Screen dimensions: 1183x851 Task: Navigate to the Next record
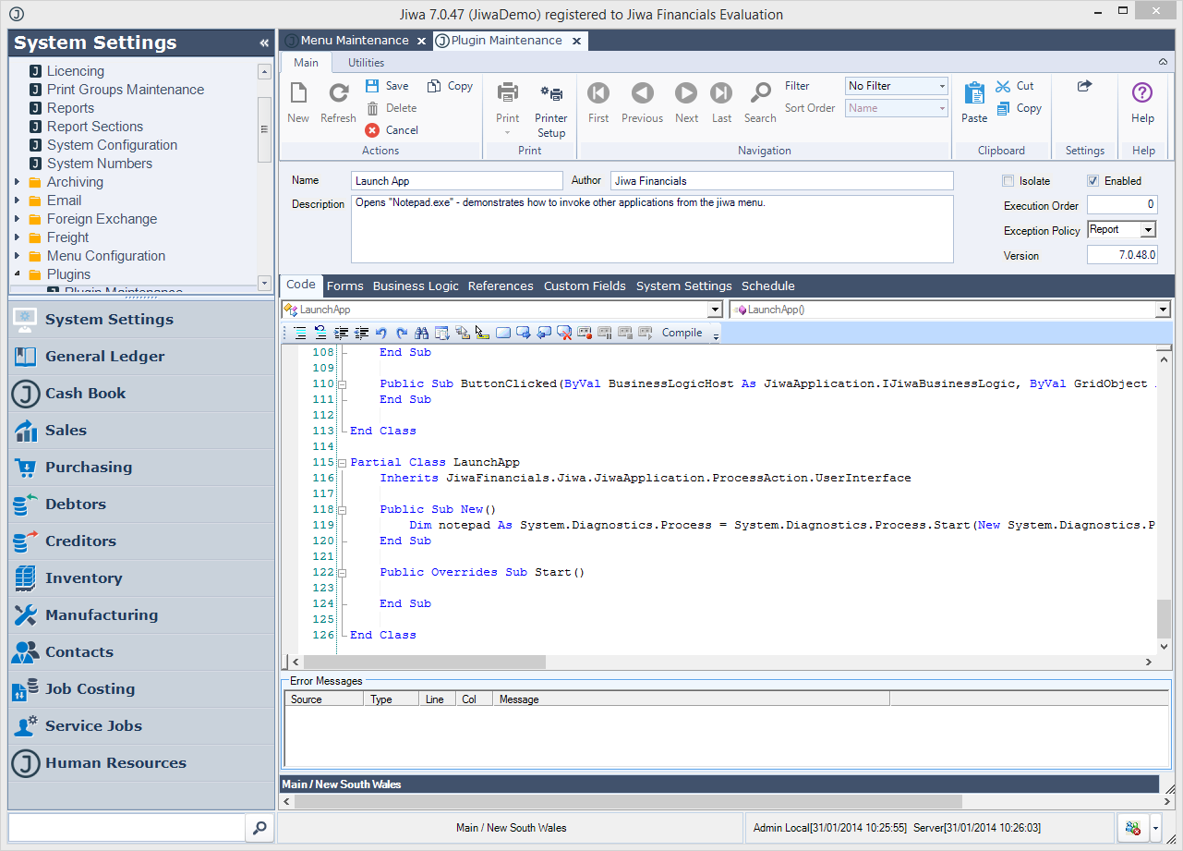(x=686, y=93)
